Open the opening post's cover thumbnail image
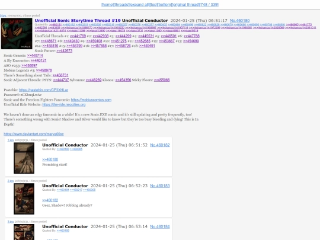The height and width of the screenshot is (240, 320). click(17, 33)
